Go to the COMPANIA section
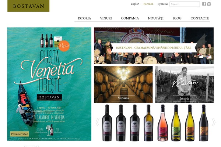221x147 pixels. (130, 18)
